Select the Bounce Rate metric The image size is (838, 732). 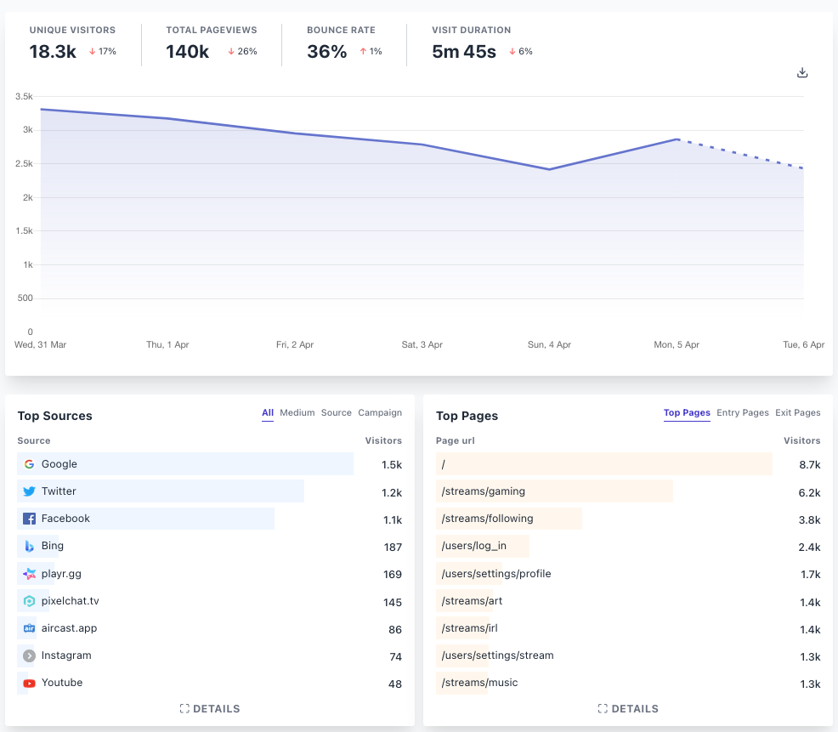344,44
